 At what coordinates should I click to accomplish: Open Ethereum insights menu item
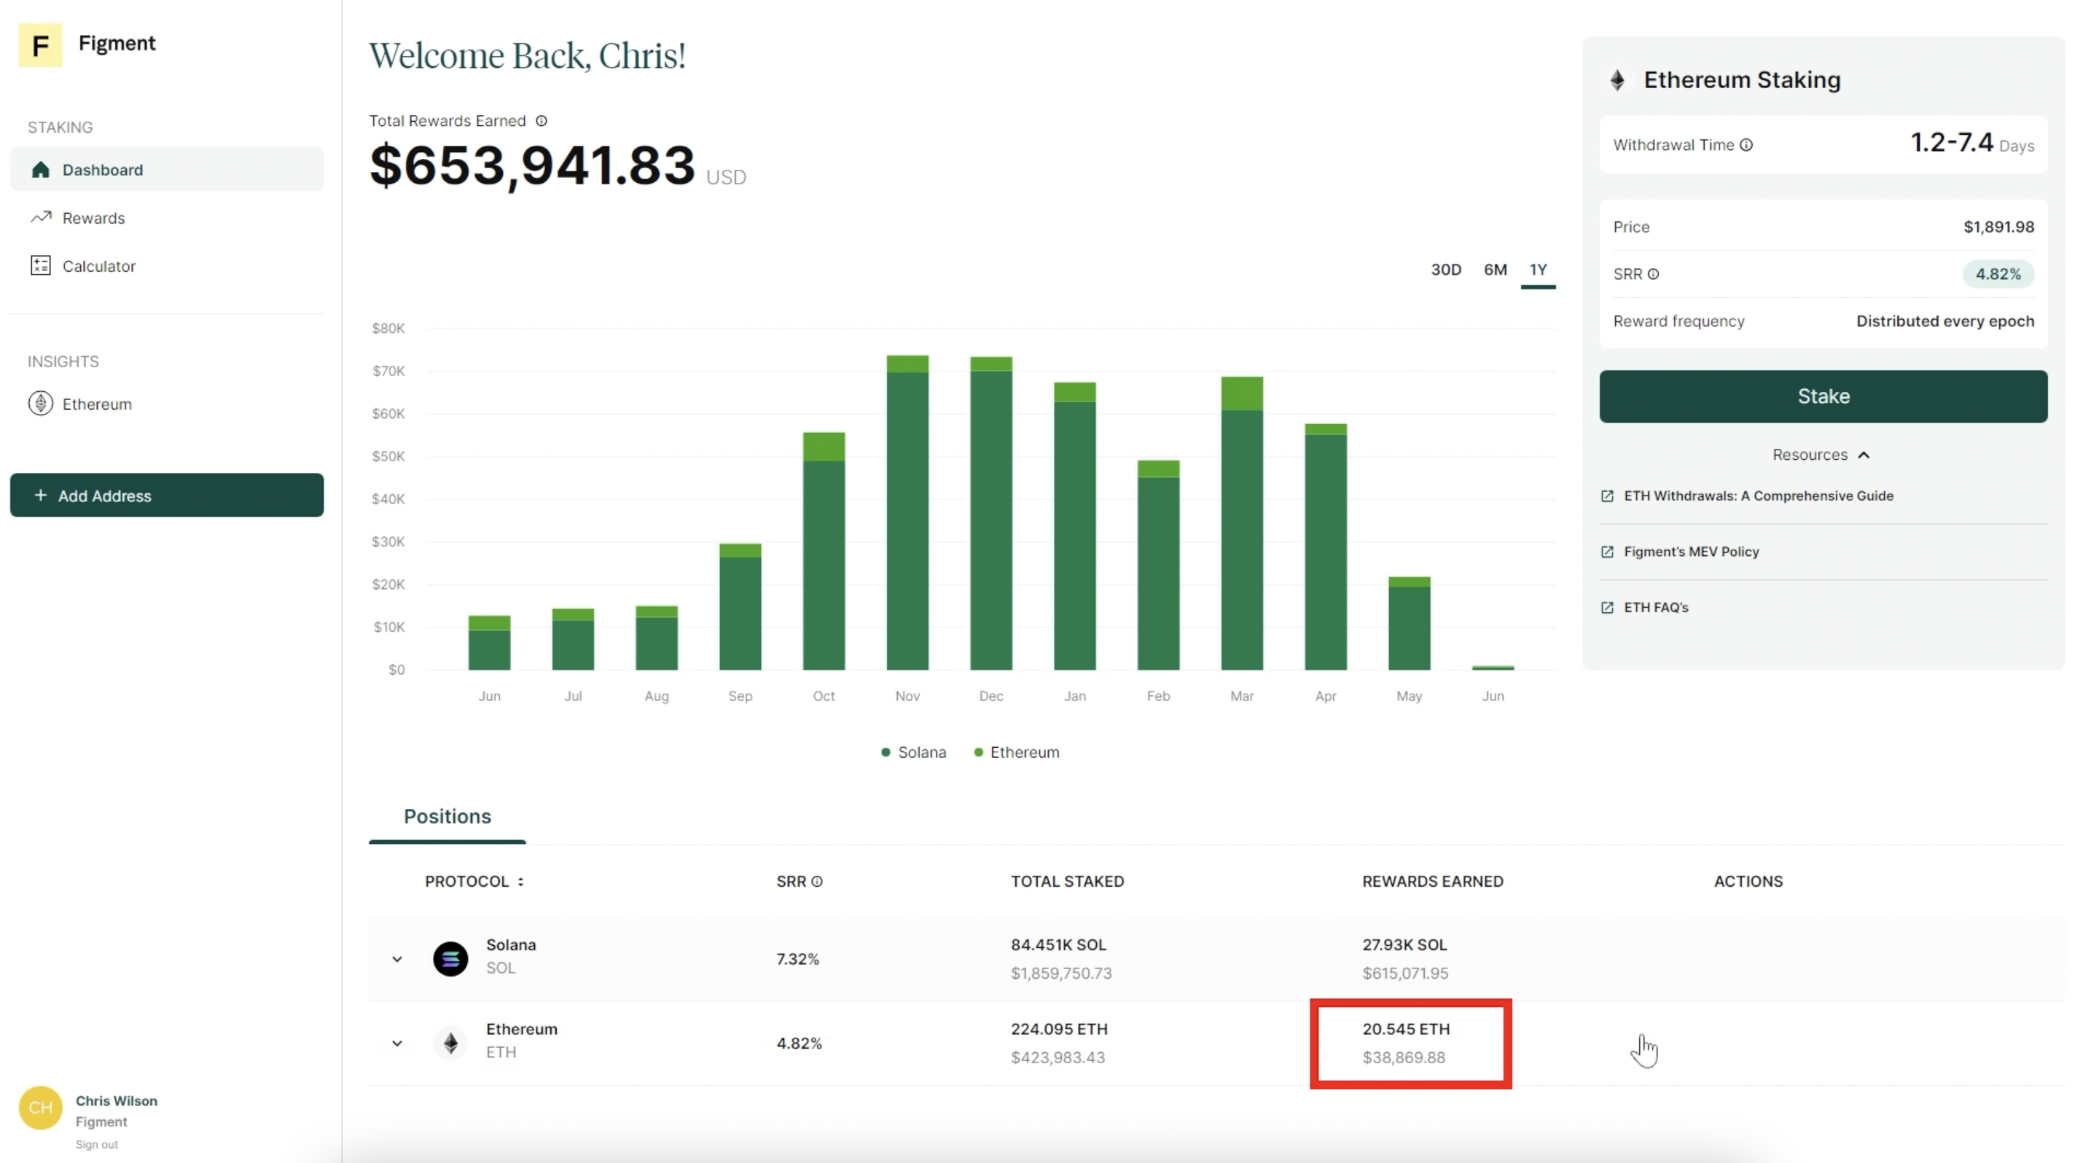point(167,403)
